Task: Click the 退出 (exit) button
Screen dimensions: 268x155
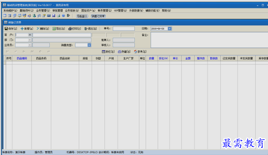Action: pos(91,29)
